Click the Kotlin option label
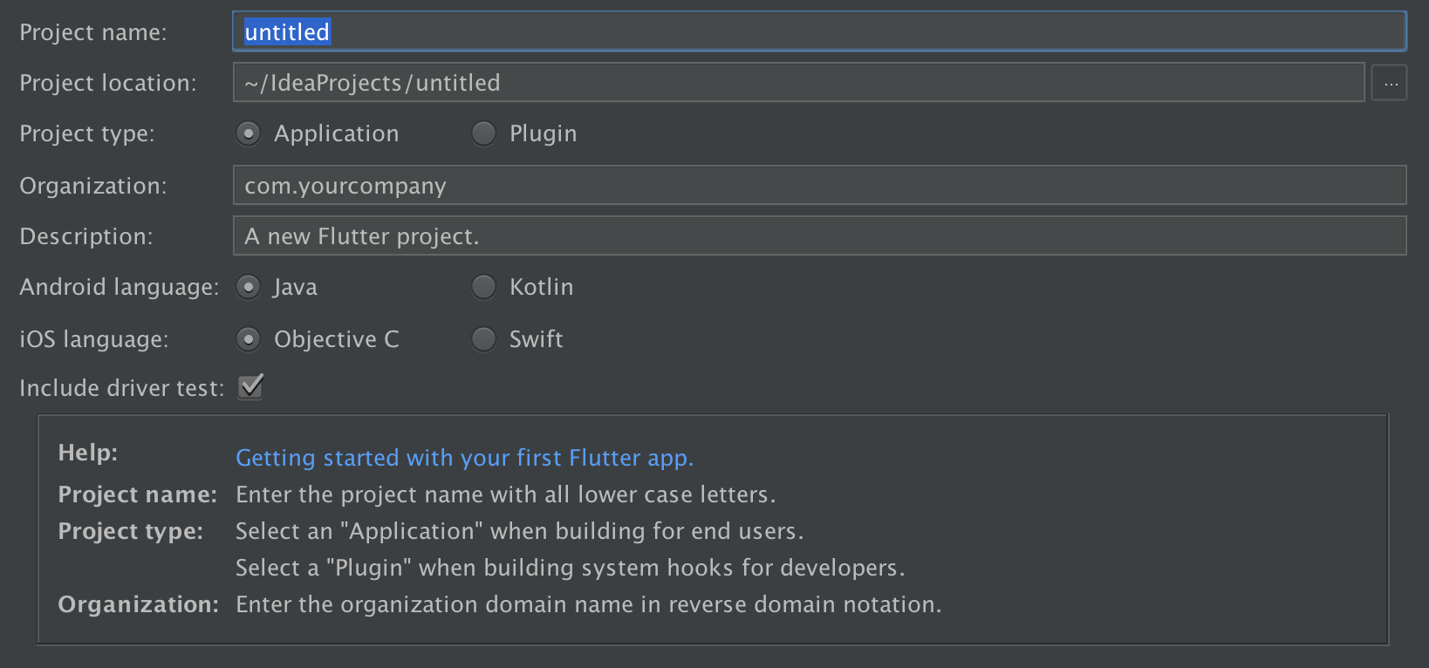 click(x=541, y=287)
